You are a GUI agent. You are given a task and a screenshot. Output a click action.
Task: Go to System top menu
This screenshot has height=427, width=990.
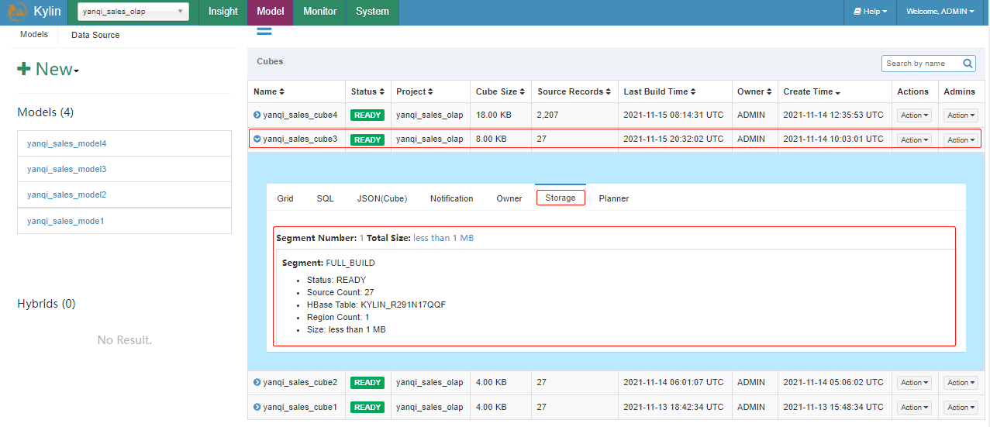[x=372, y=12]
